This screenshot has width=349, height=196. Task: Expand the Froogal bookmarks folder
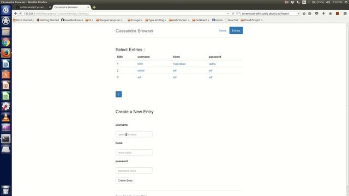click(x=135, y=20)
